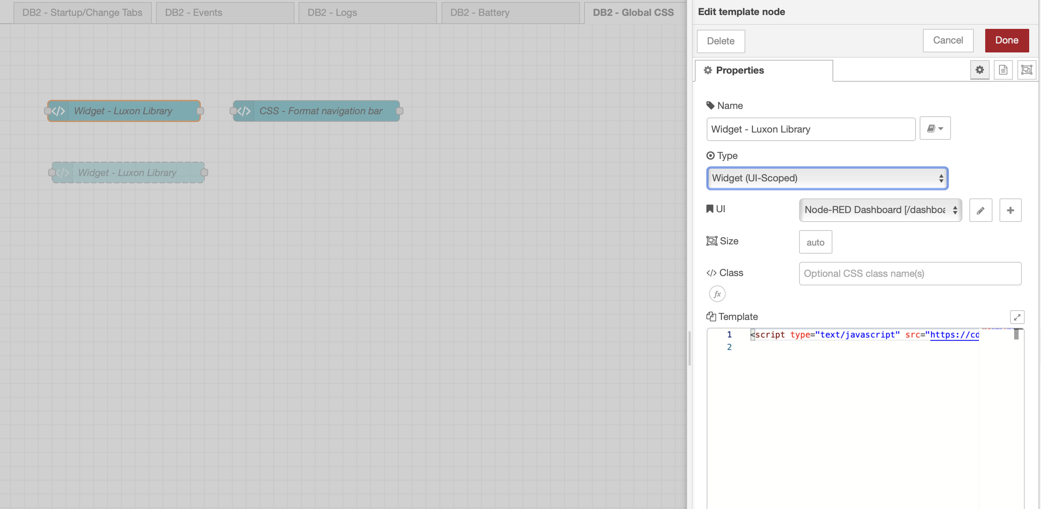Screen dimensions: 1041x509
Task: Add new UI with plus button
Action: (x=1010, y=210)
